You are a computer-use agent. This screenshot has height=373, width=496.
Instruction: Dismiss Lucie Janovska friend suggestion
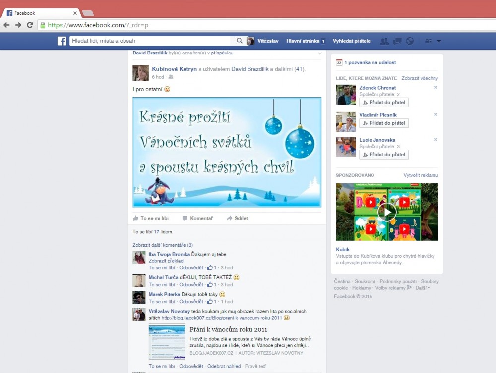pyautogui.click(x=436, y=140)
